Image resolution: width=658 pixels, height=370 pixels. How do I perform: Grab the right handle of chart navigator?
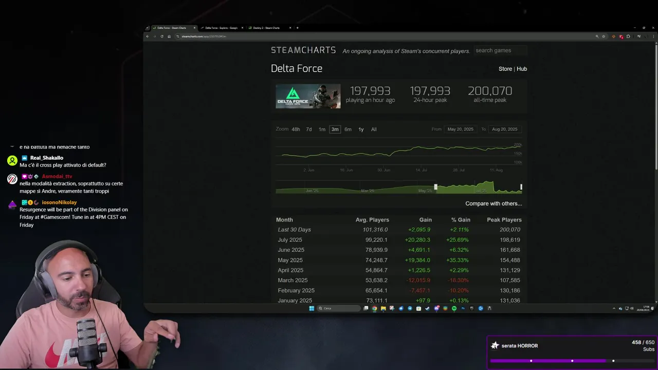[521, 187]
